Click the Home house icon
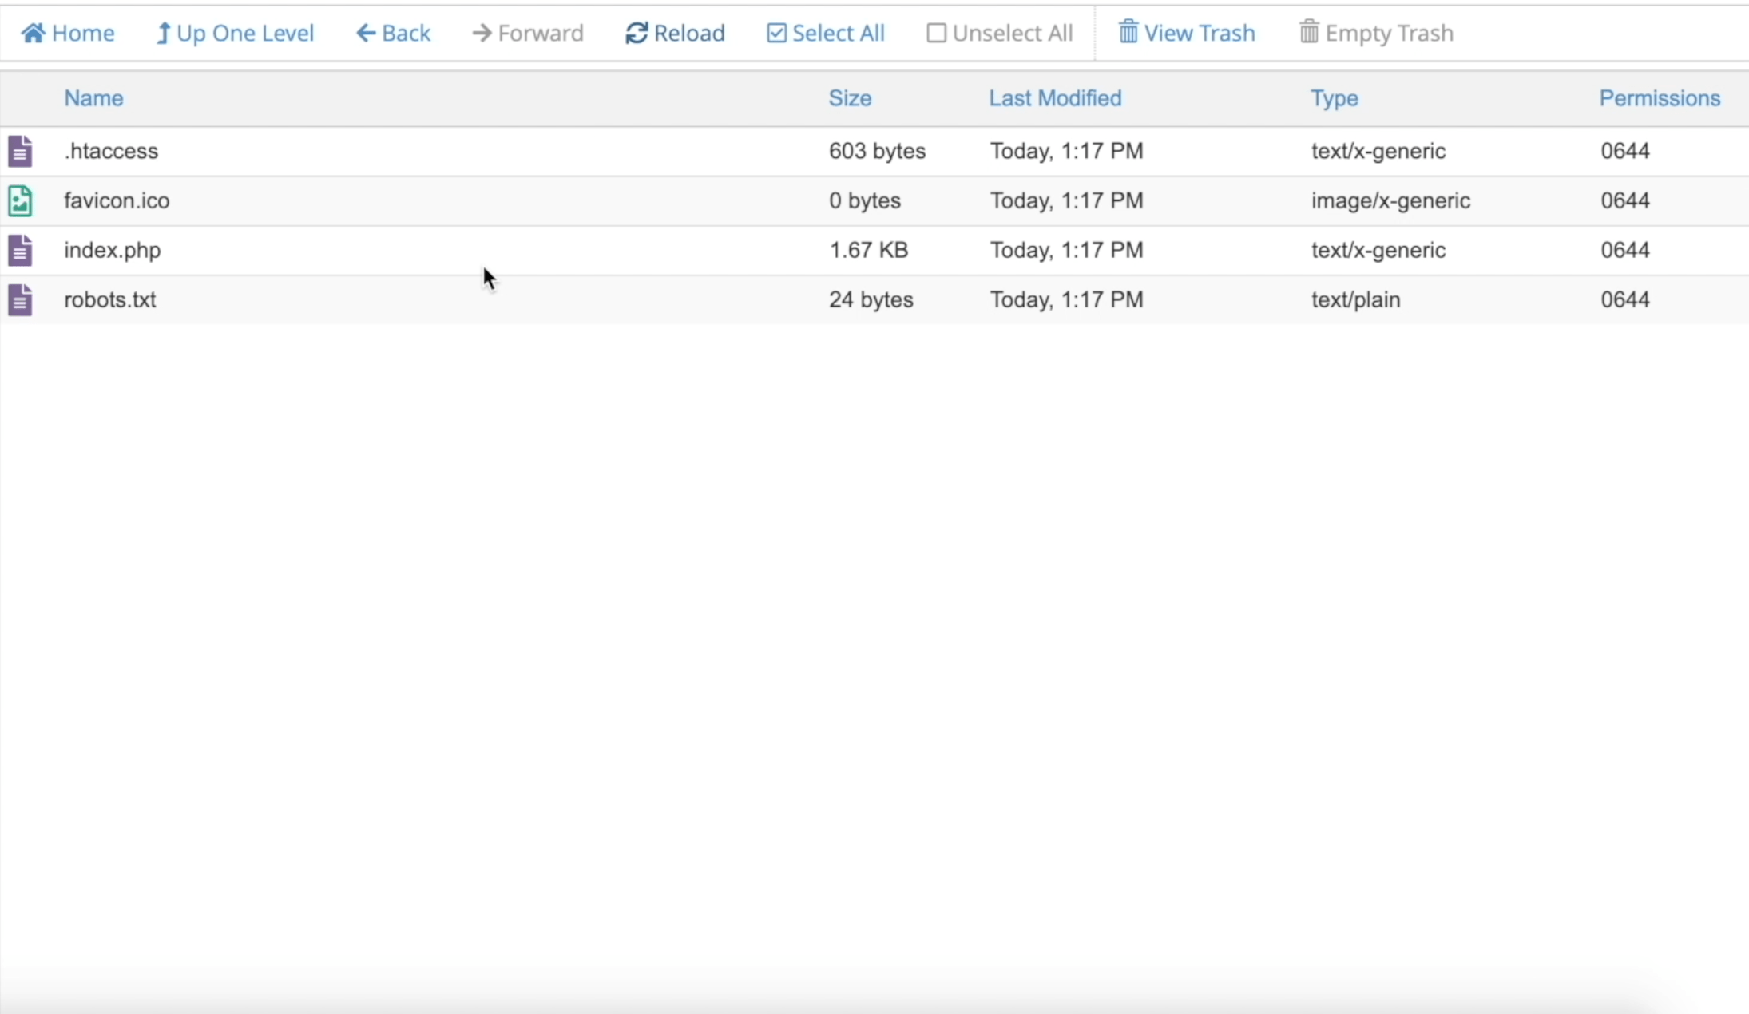 pyautogui.click(x=33, y=33)
